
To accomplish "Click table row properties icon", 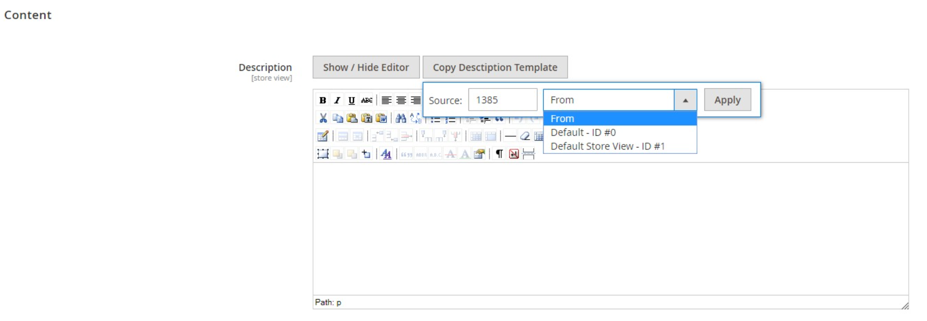I will pyautogui.click(x=343, y=136).
